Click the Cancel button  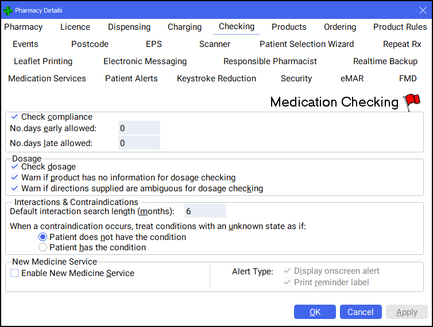361,312
